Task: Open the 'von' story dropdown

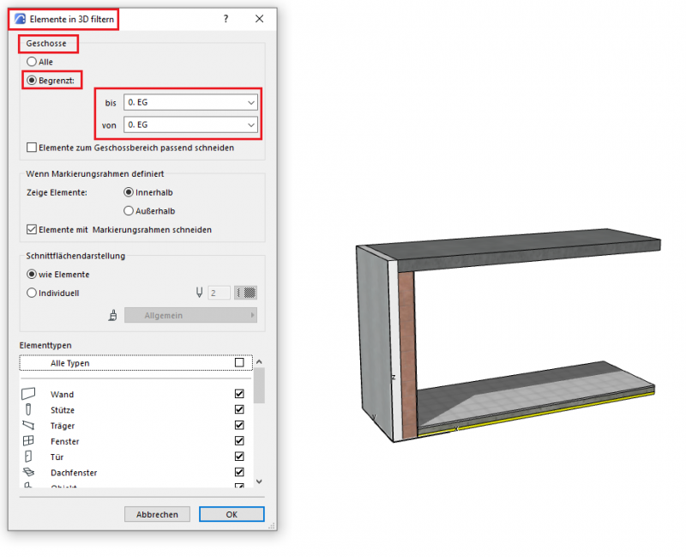Action: coord(190,125)
